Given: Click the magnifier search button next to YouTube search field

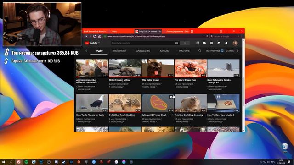Looking at the screenshot, I should [x=185, y=43].
